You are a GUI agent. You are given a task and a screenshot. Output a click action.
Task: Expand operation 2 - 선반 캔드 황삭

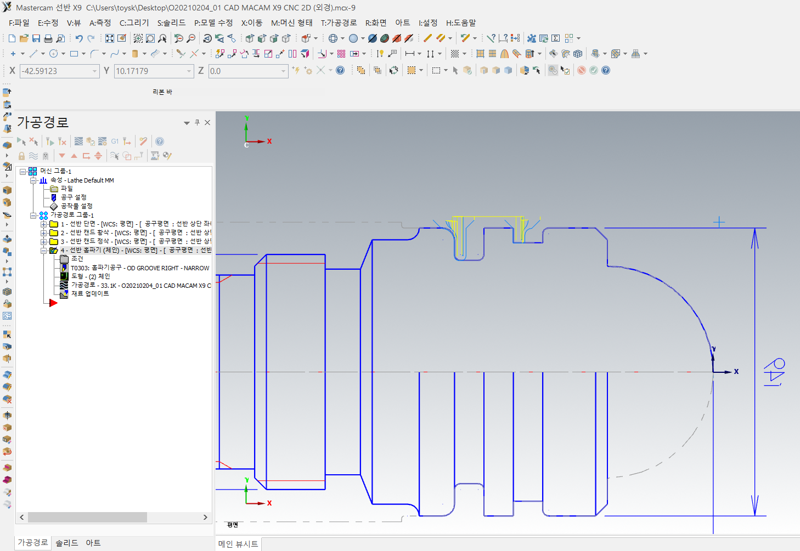click(x=44, y=232)
